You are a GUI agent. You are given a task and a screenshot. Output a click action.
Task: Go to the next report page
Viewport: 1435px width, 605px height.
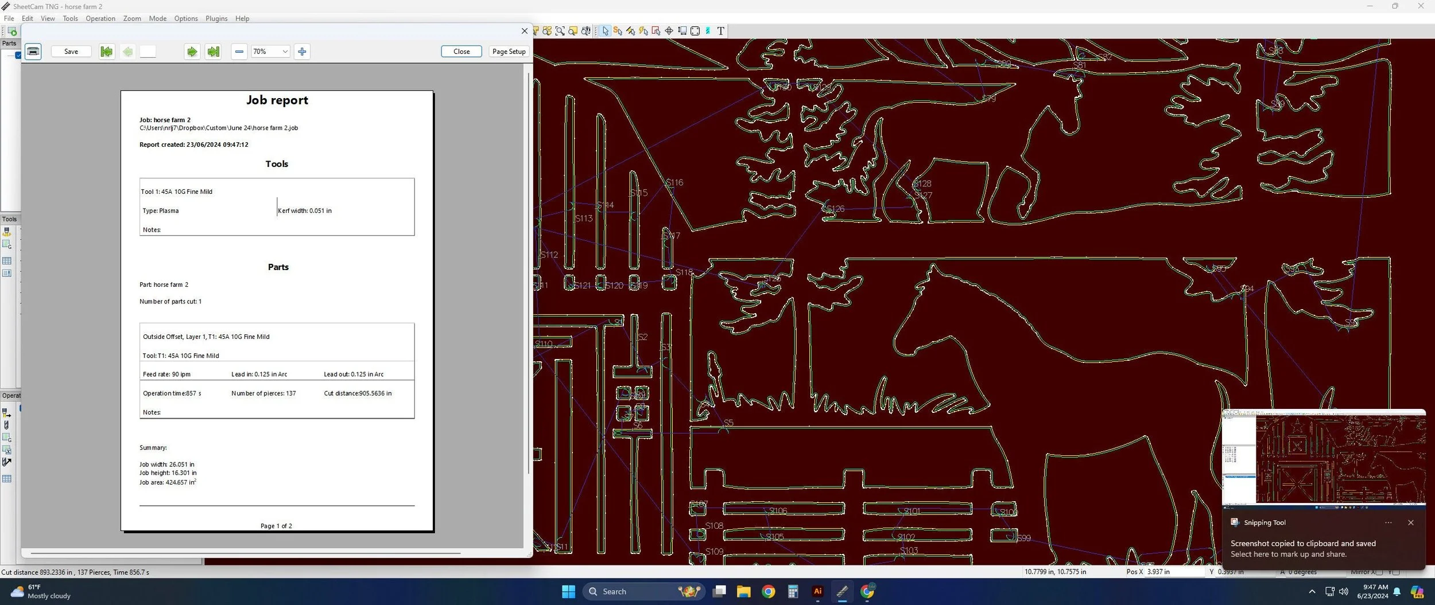(192, 52)
